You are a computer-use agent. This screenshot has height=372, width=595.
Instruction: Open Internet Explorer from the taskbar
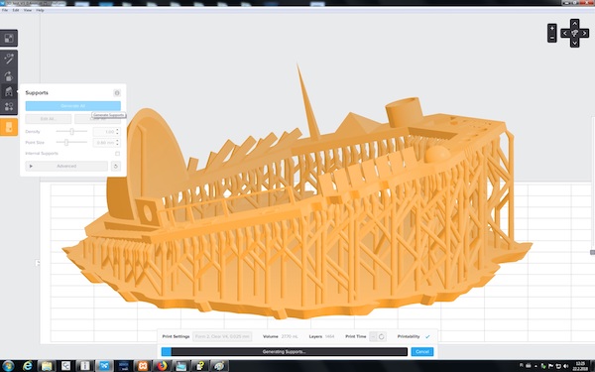tap(28, 366)
